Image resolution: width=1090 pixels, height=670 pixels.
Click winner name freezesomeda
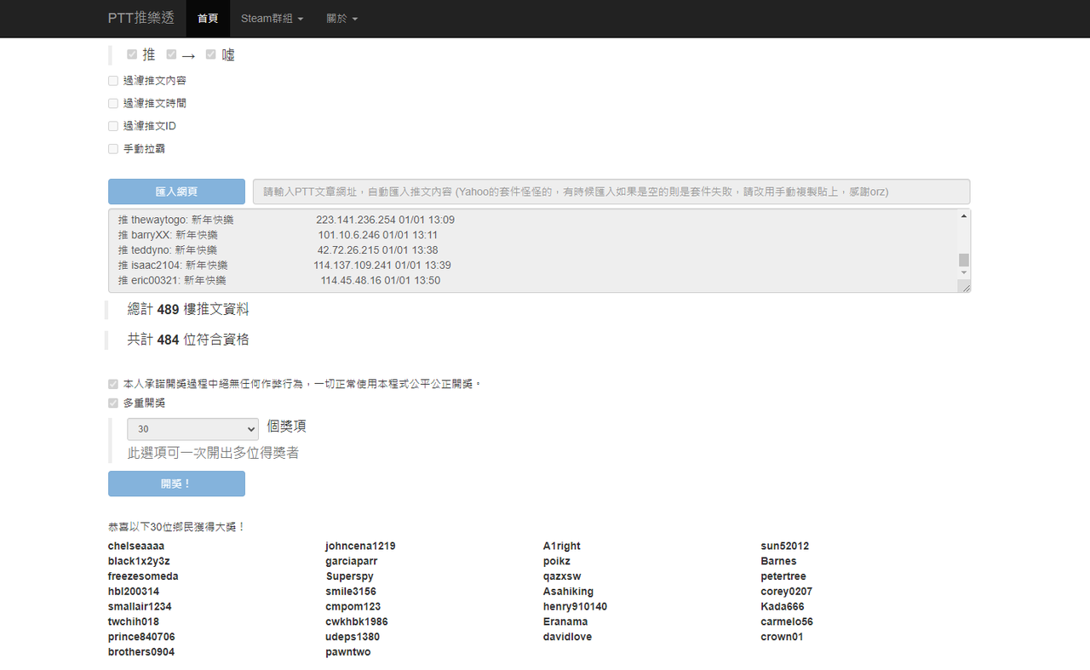143,576
